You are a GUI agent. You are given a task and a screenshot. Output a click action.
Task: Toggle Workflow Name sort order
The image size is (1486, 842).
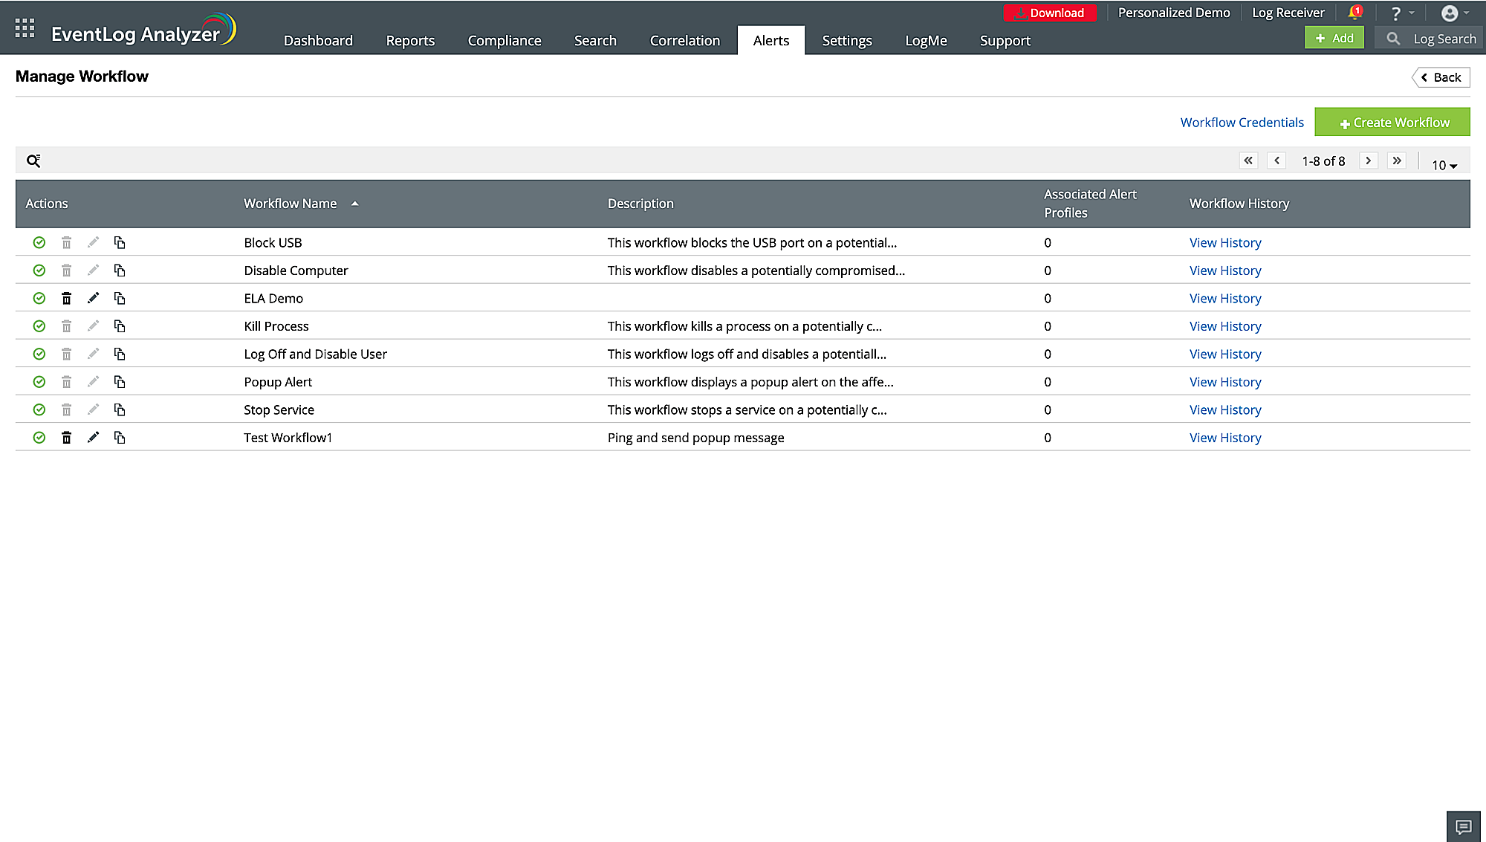tap(355, 202)
